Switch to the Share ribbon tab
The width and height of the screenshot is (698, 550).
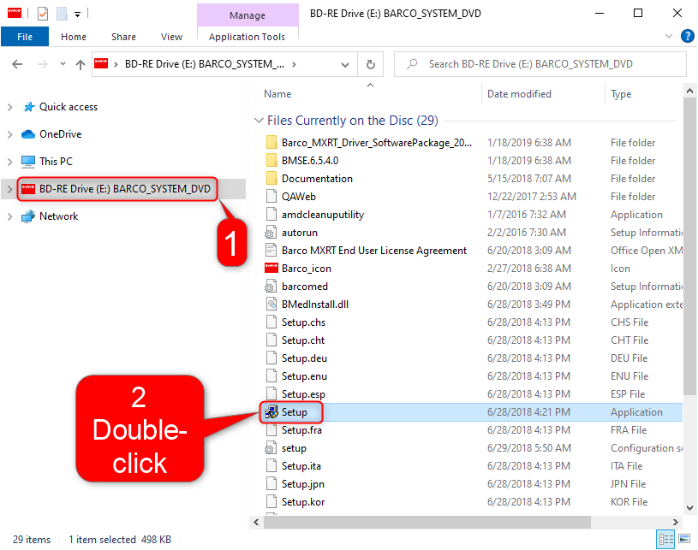click(123, 37)
